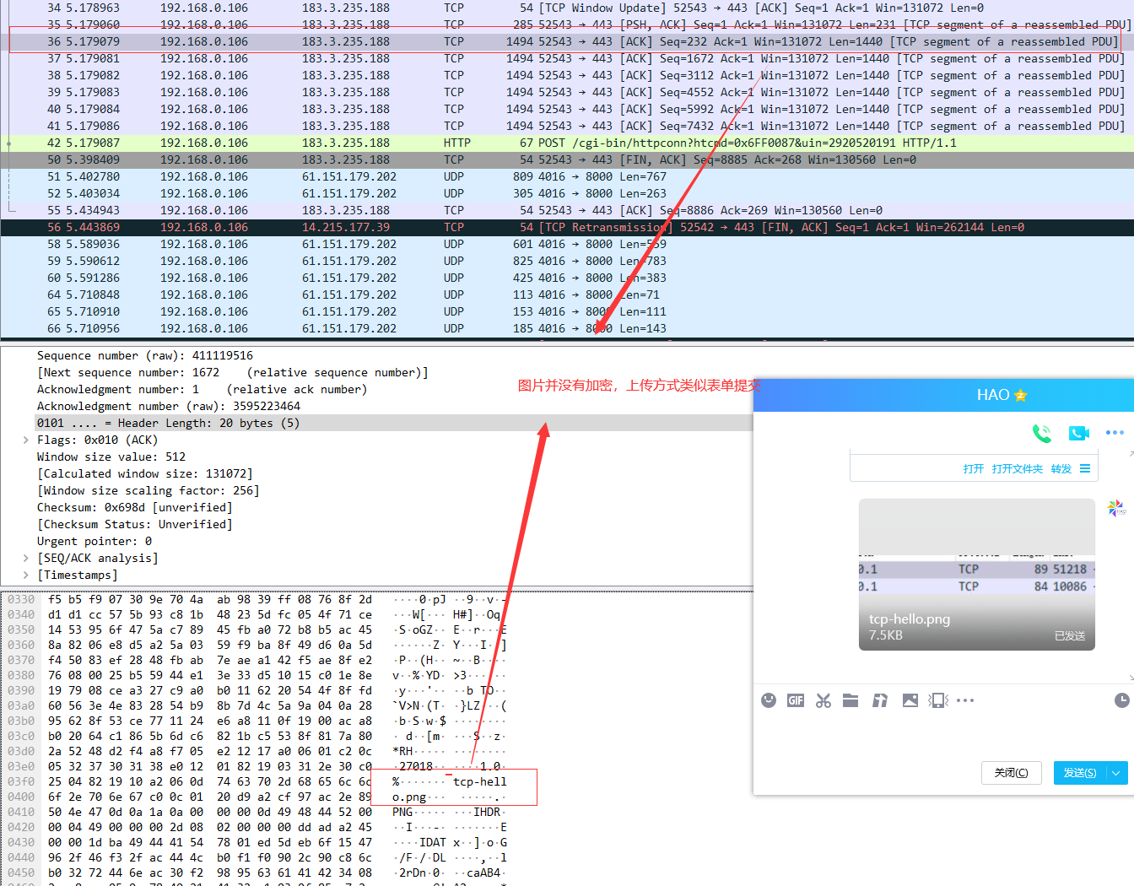This screenshot has width=1134, height=886.
Task: Select packet 58 UDP row at 5.589036
Action: [567, 244]
